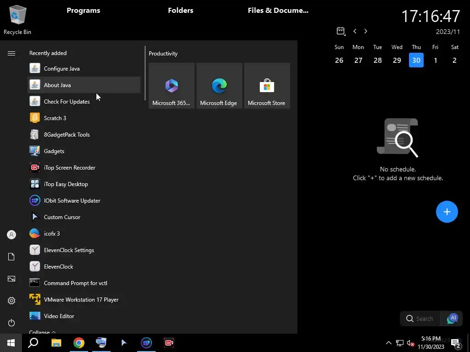Show hidden system tray icons
The image size is (470, 352).
pyautogui.click(x=388, y=343)
